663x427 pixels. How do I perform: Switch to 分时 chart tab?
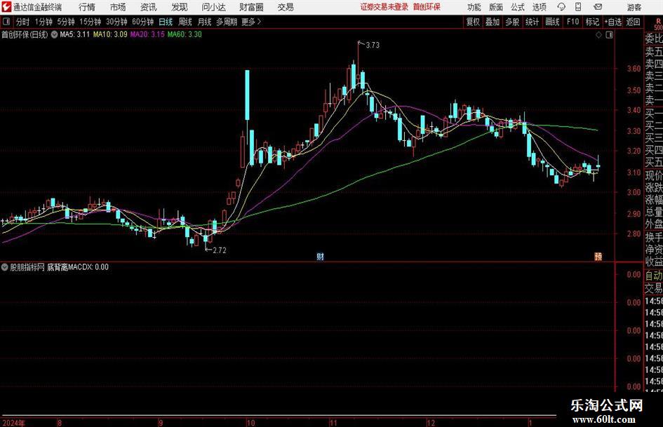23,22
